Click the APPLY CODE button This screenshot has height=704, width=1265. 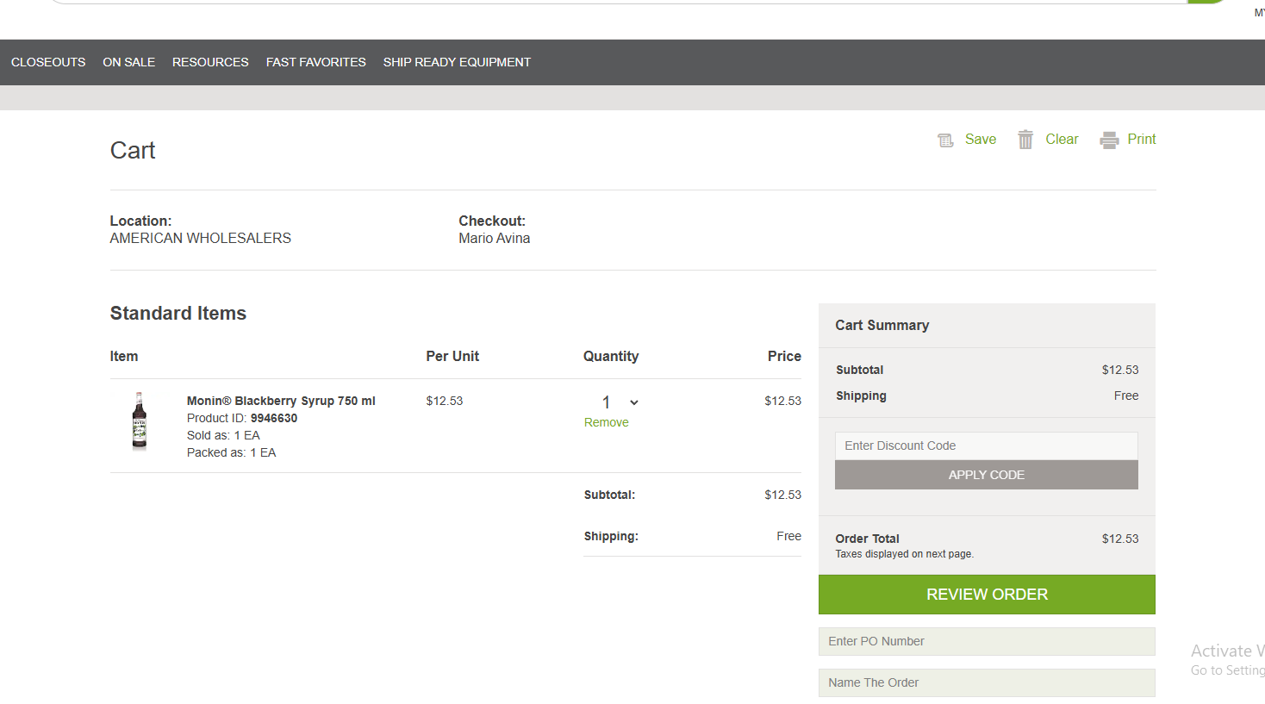coord(987,475)
